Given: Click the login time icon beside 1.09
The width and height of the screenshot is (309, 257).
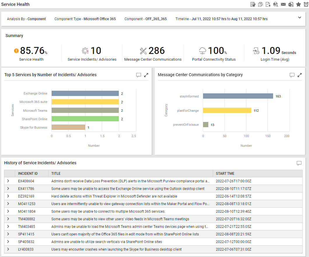Looking at the screenshot, I should pos(256,51).
